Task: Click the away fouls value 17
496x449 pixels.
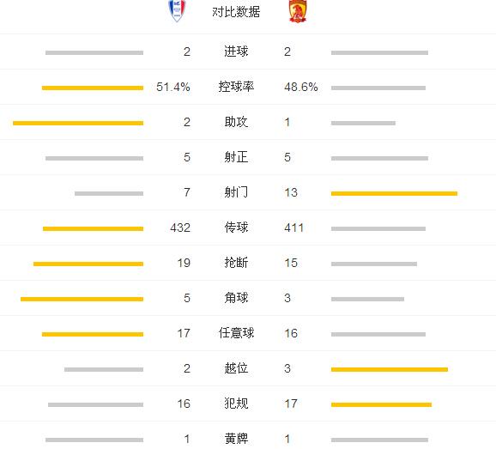Action: click(x=291, y=403)
